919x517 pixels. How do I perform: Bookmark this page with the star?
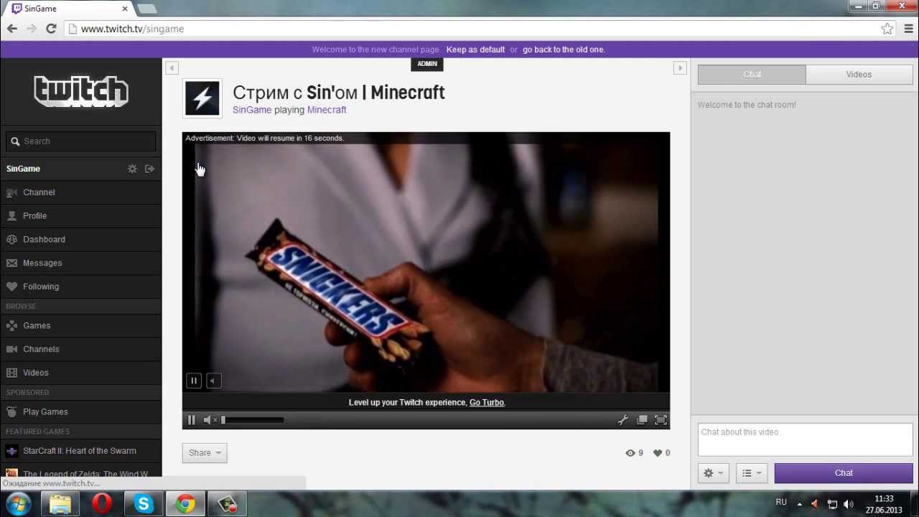tap(887, 29)
